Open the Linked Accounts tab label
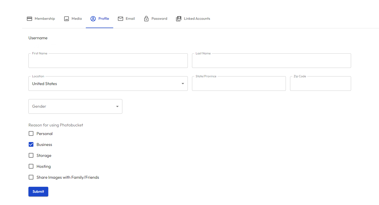The width and height of the screenshot is (379, 205). coord(197,19)
